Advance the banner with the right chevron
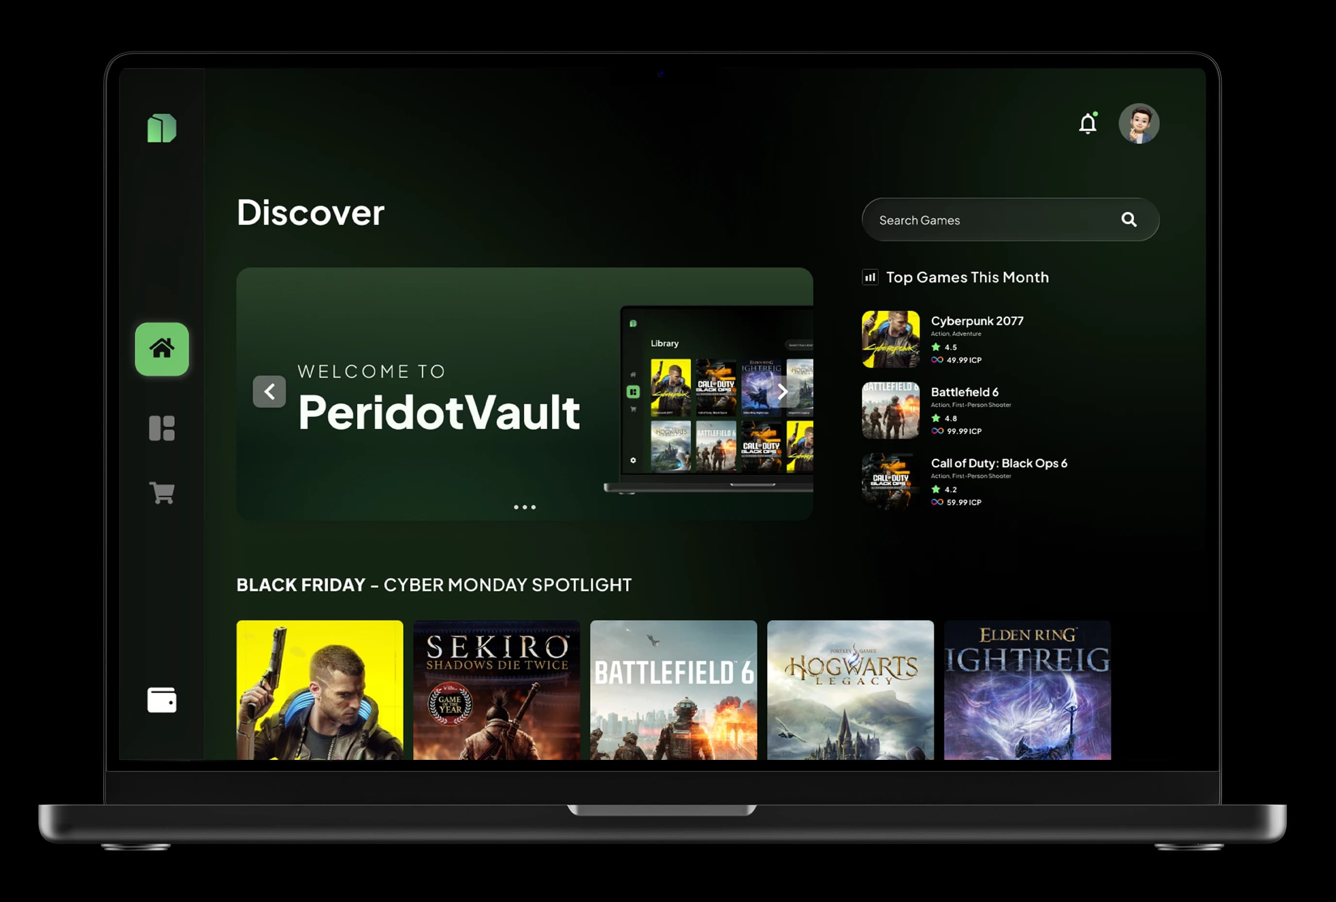This screenshot has height=902, width=1336. [x=783, y=391]
